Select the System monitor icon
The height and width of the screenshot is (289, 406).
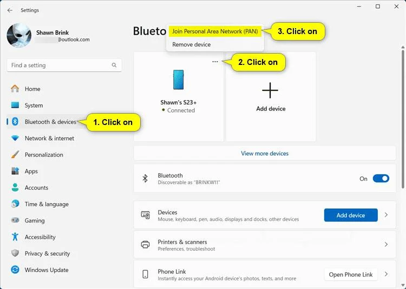coord(15,105)
